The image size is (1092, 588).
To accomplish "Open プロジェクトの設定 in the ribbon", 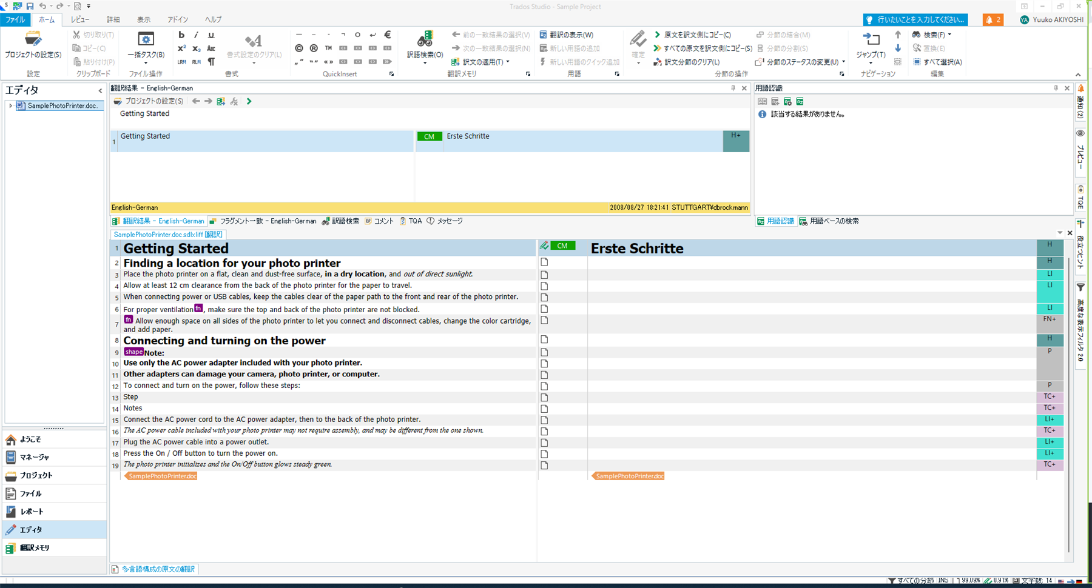I will (33, 45).
